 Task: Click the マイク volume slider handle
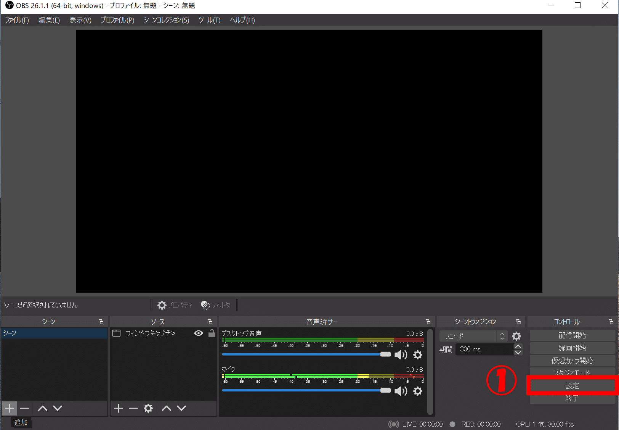385,390
